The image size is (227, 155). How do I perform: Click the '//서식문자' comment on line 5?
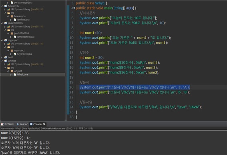click(87, 13)
